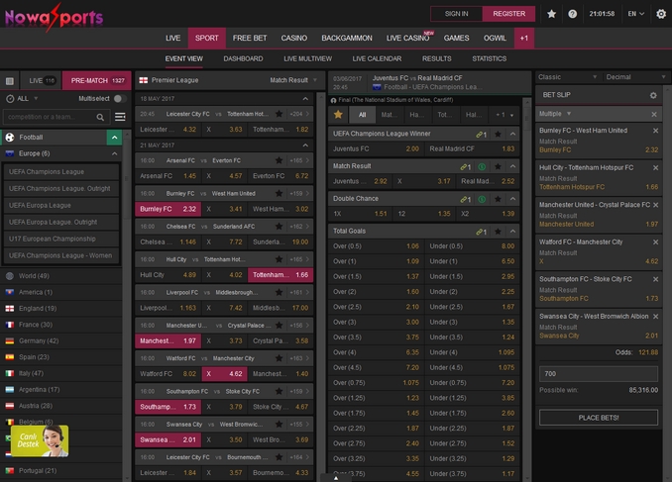Viewport: 672px width, 482px height.
Task: Click PLACE BETS! button
Action: 599,418
